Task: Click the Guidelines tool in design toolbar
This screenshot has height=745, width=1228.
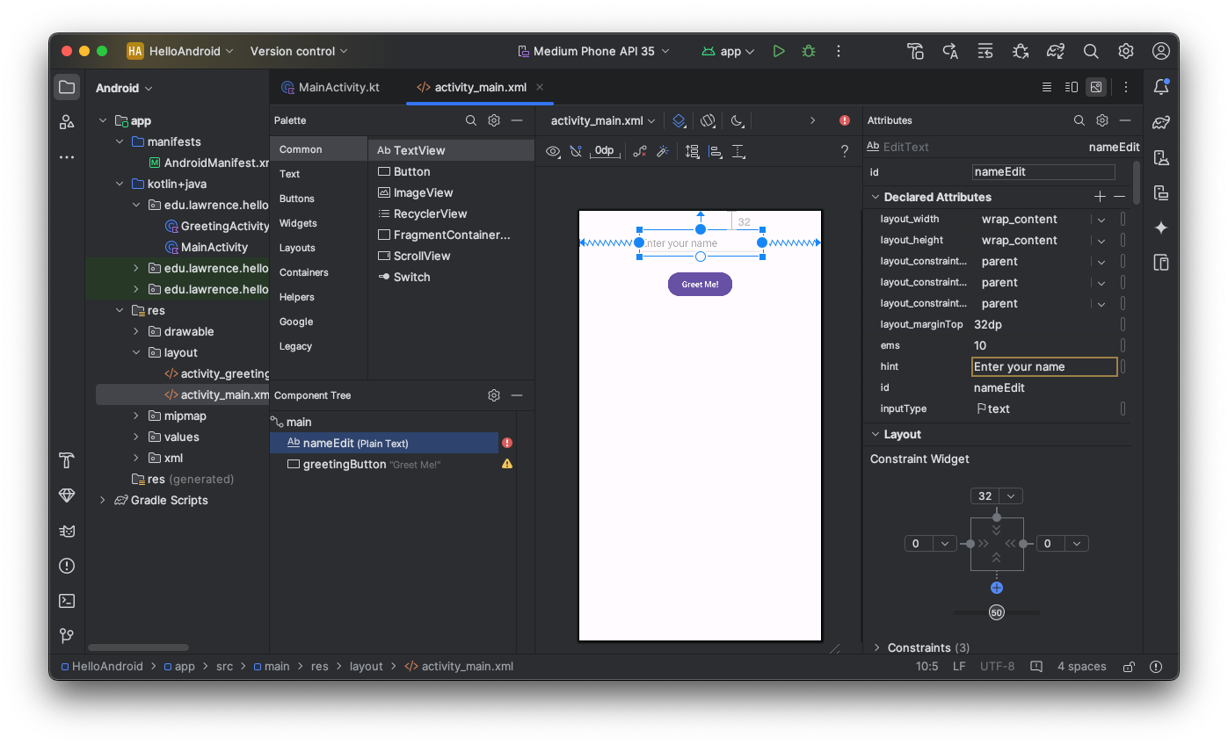Action: [x=739, y=151]
